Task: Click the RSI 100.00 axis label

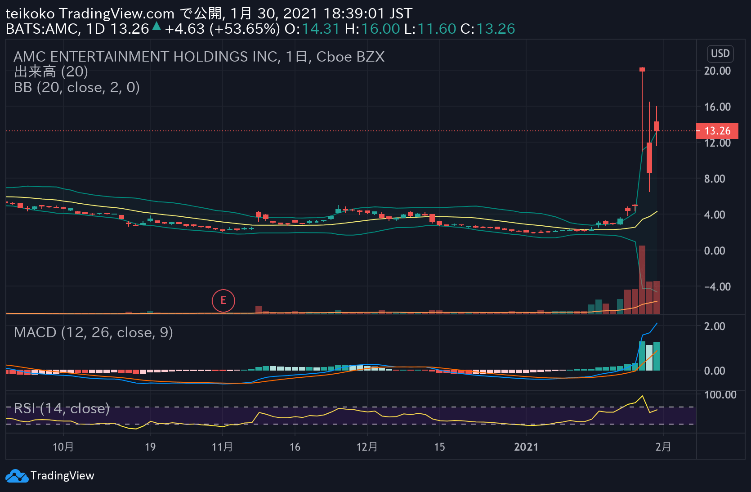Action: (720, 395)
